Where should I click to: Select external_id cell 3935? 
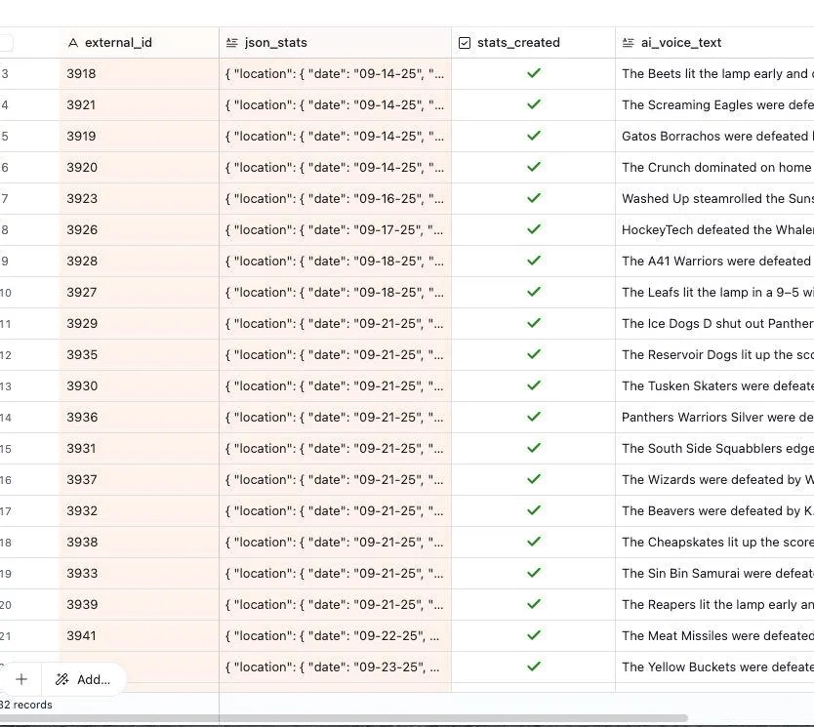140,355
